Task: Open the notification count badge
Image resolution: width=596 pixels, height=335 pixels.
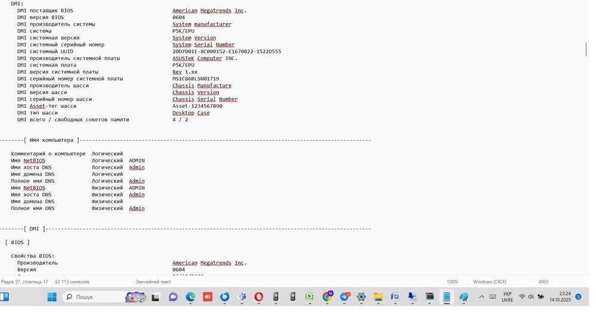Action: [578, 297]
